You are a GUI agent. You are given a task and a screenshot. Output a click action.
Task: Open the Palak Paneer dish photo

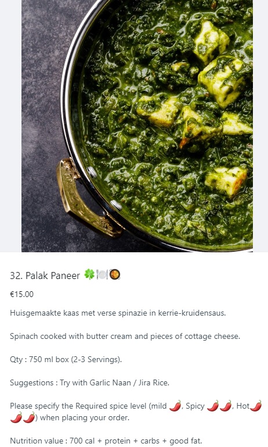click(x=137, y=126)
